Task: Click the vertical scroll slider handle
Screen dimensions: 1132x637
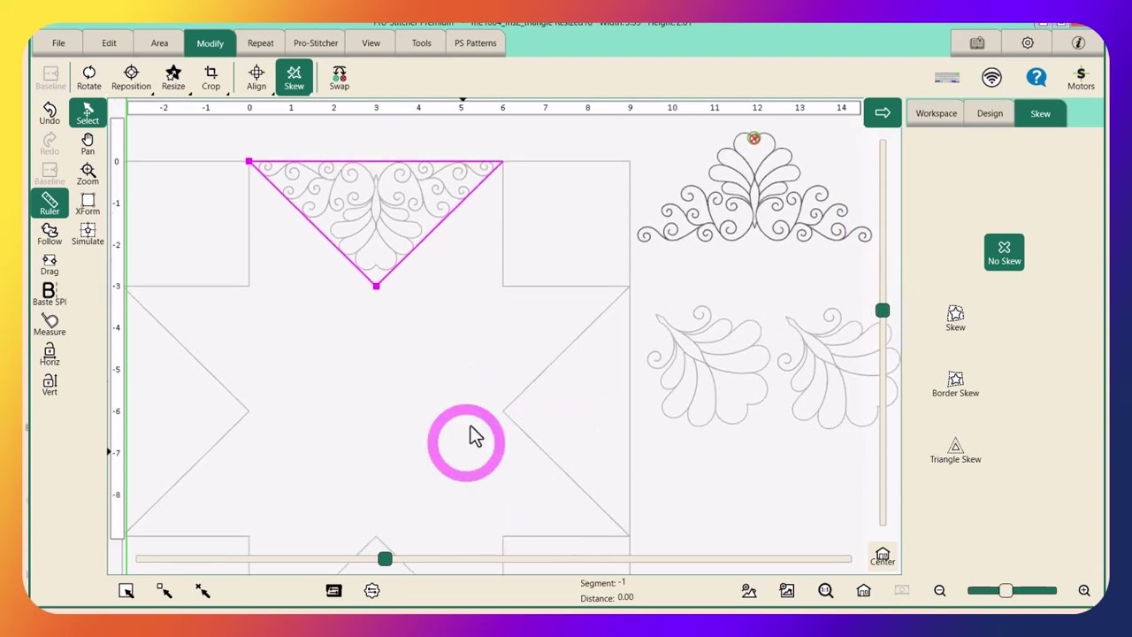Action: (x=883, y=311)
